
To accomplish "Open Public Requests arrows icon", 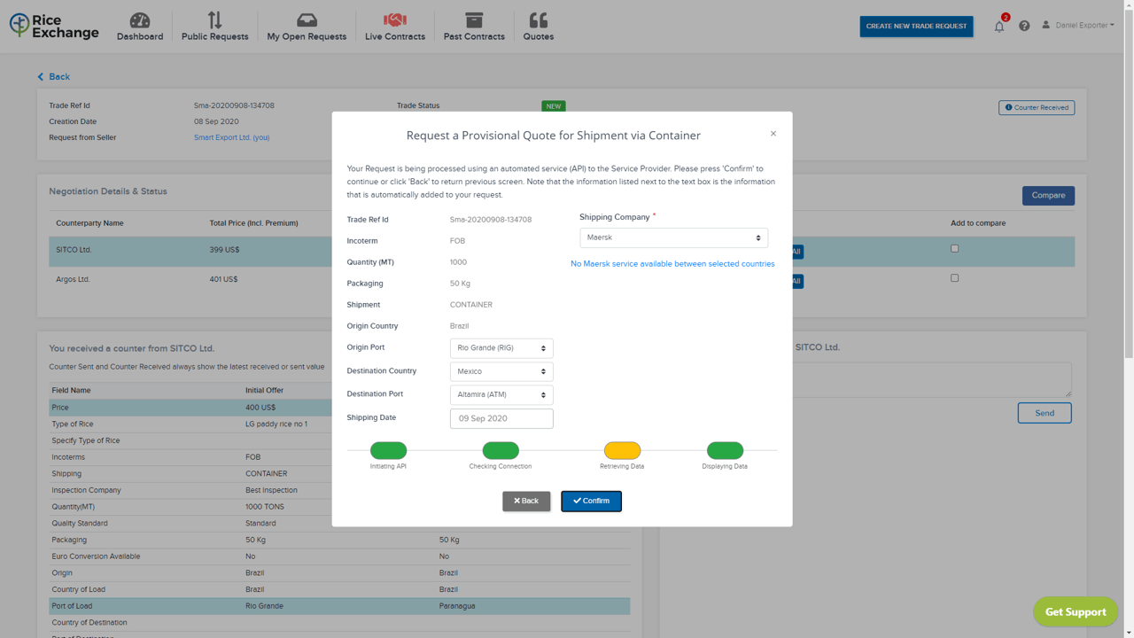I will (x=214, y=19).
